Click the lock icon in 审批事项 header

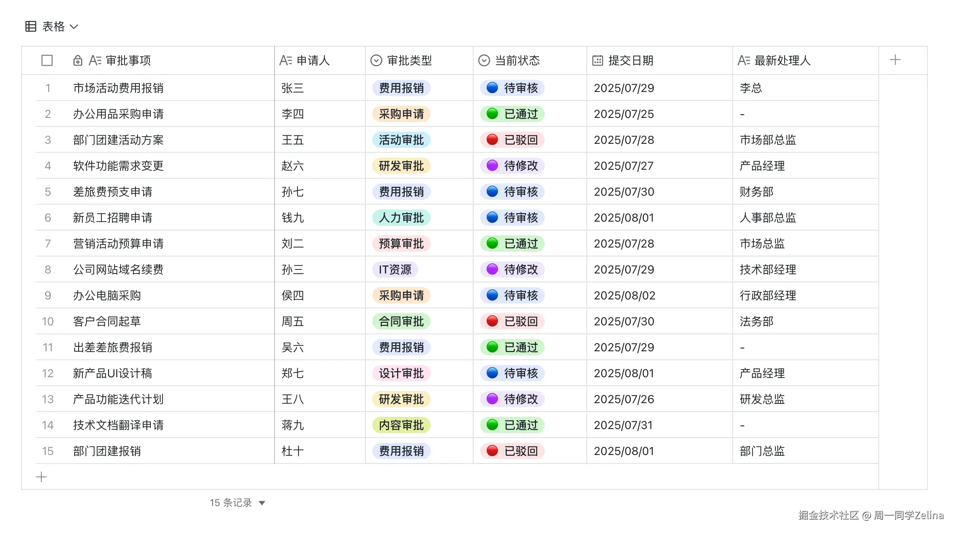(x=77, y=60)
